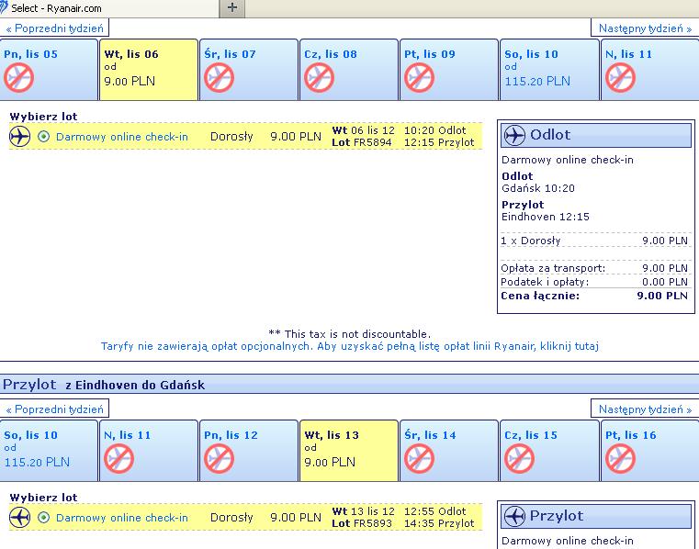Click no-flight icon under return N, lis 11
The width and height of the screenshot is (699, 549).
click(x=119, y=458)
